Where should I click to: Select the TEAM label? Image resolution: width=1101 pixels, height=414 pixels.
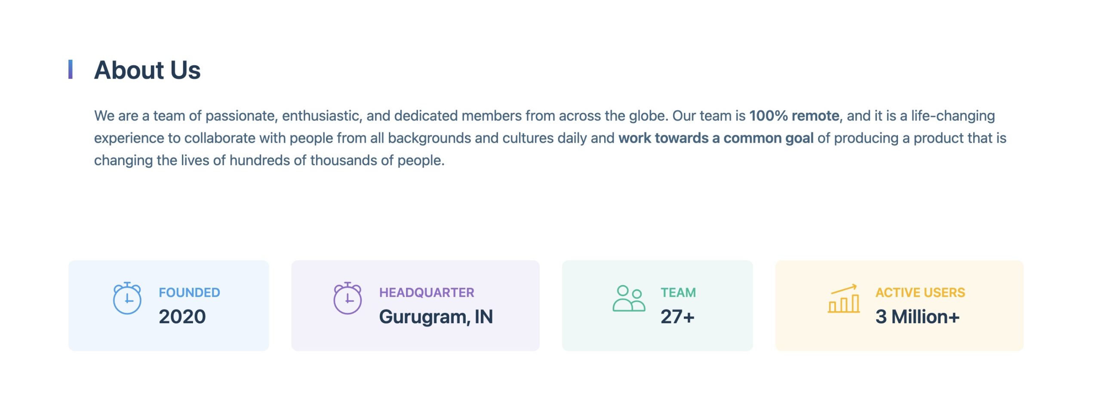coord(678,292)
